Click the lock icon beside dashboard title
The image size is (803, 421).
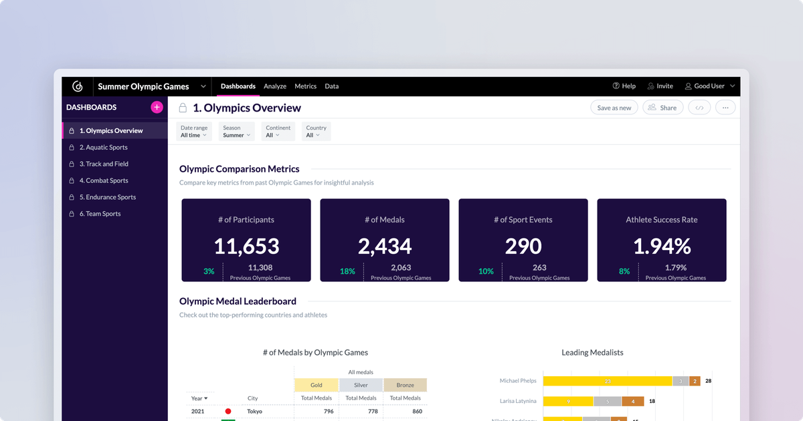pyautogui.click(x=182, y=108)
